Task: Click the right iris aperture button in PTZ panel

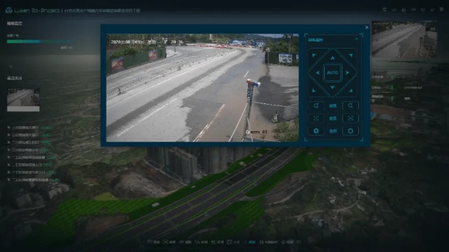Action: tap(351, 130)
